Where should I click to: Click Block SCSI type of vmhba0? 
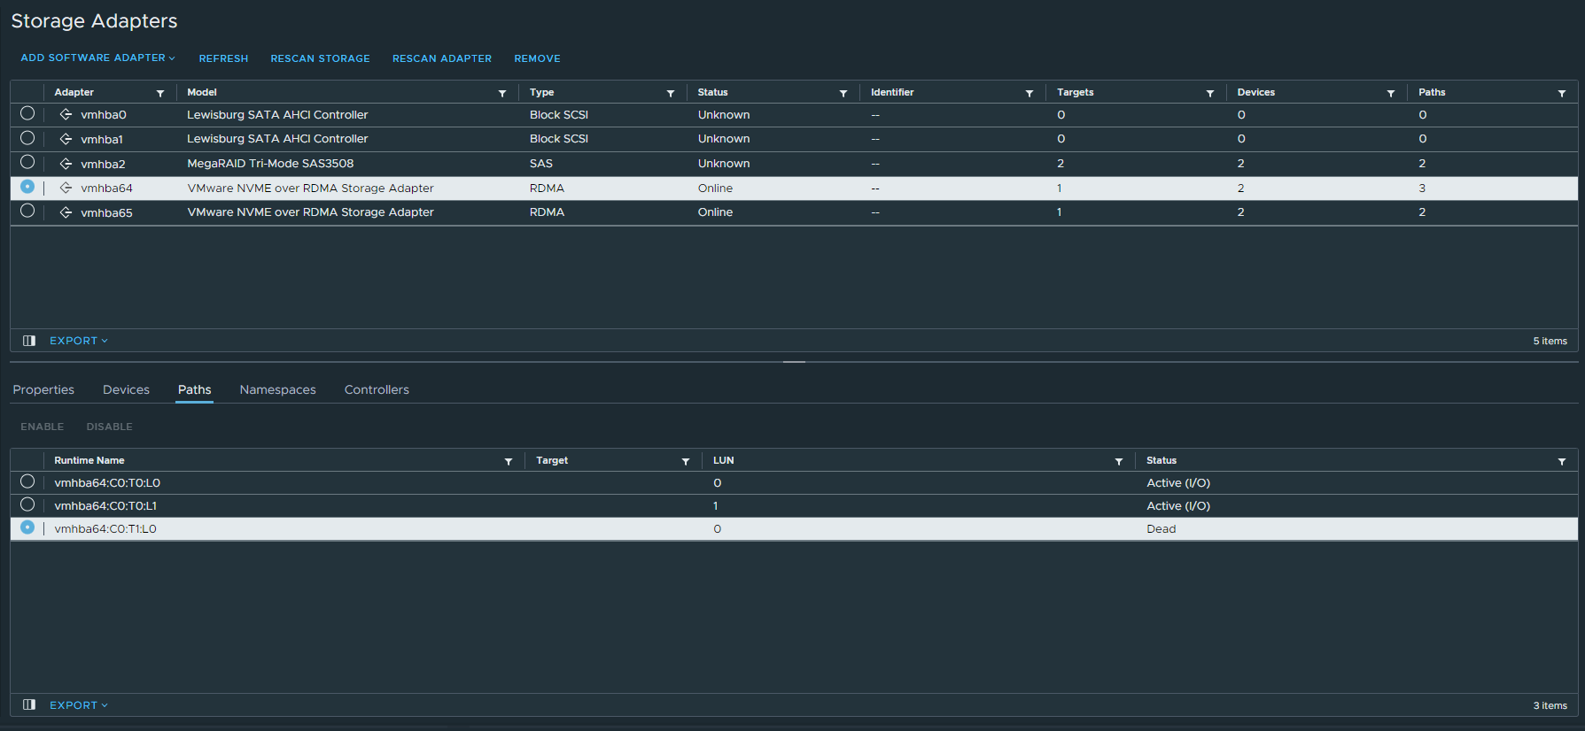559,115
